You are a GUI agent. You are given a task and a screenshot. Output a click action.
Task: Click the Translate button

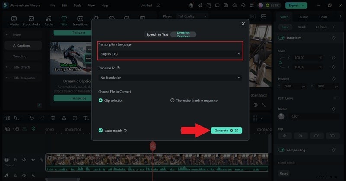(x=73, y=32)
